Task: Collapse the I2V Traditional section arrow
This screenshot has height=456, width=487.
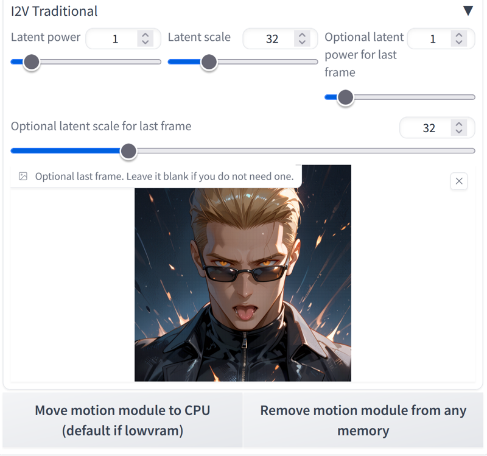Action: click(468, 11)
